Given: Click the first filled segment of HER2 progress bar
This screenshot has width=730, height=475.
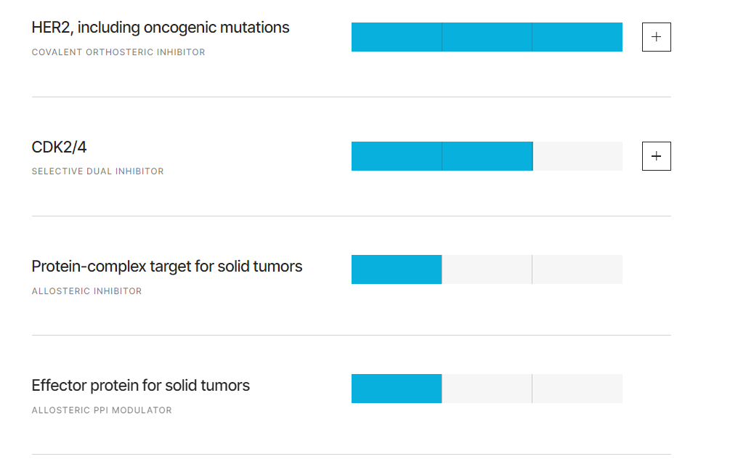Looking at the screenshot, I should [x=396, y=37].
